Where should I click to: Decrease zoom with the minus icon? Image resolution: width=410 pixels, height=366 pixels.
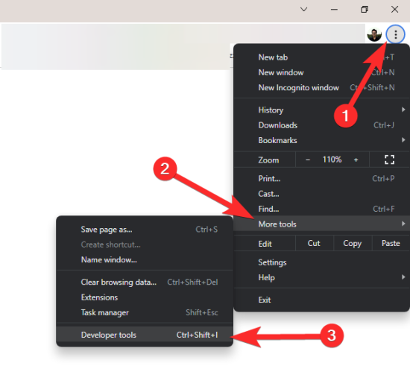click(308, 160)
